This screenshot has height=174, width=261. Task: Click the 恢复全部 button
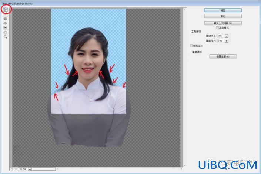pyautogui.click(x=223, y=56)
